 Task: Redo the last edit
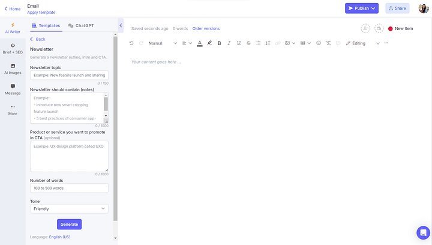coord(142,43)
